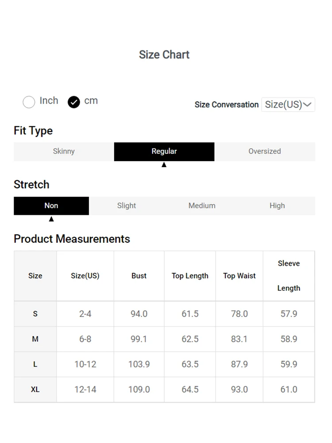Select the Inch unit radio button
Image resolution: width=332 pixels, height=443 pixels.
29,102
